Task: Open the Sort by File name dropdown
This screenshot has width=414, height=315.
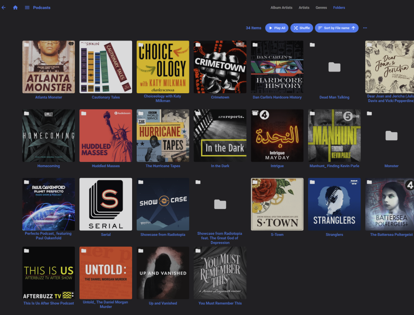Action: pos(336,28)
